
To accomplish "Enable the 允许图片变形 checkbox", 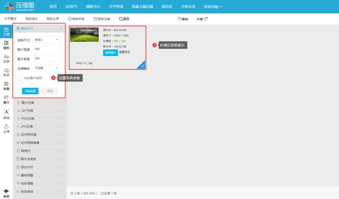I will point(20,78).
